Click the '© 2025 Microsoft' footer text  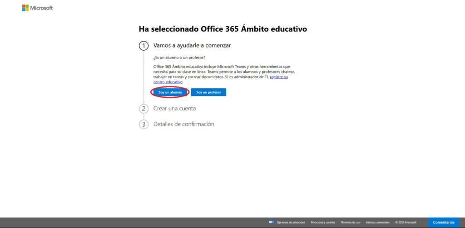coord(406,223)
